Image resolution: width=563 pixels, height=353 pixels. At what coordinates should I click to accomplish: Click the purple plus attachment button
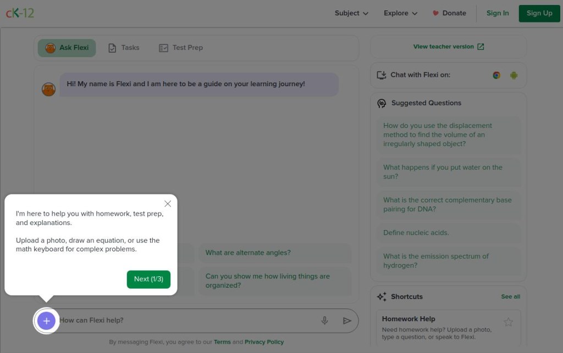tap(46, 321)
